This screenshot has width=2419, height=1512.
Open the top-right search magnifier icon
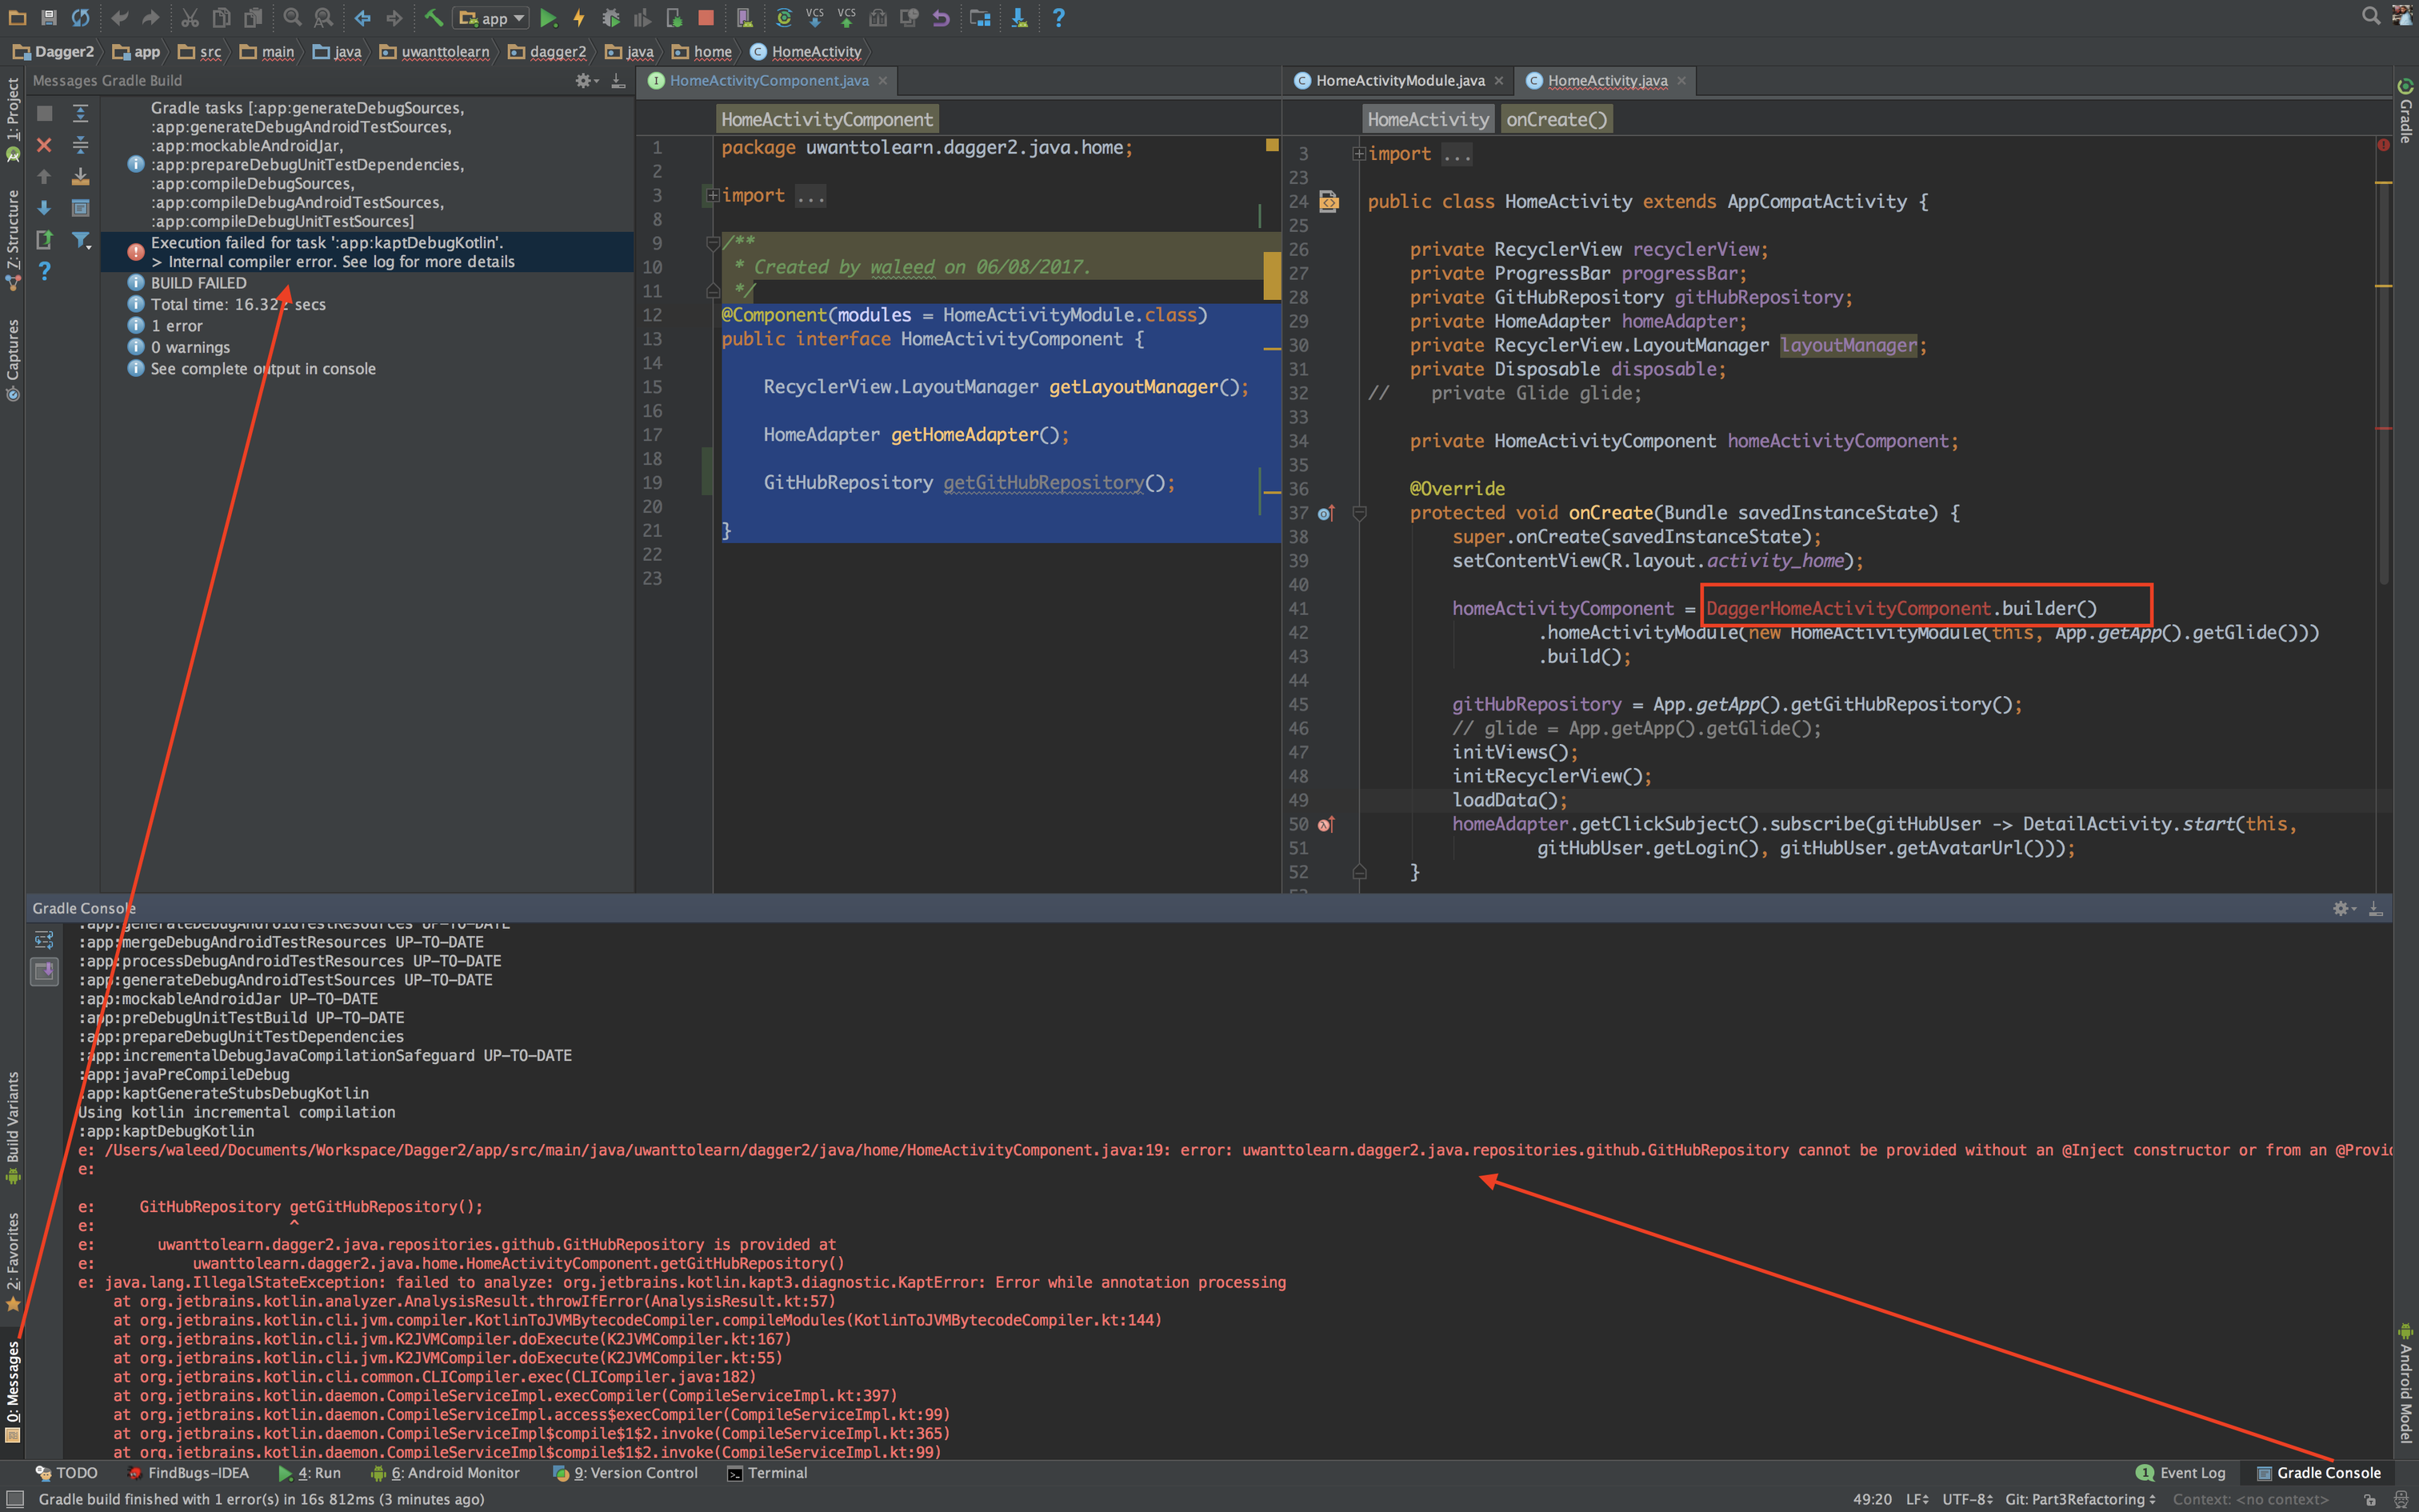[x=2370, y=16]
